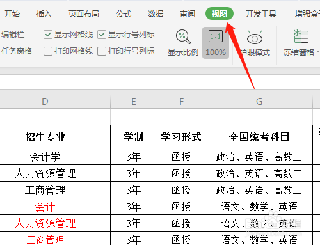Switch to the 数据 tab
This screenshot has height=245, width=320.
click(x=156, y=14)
